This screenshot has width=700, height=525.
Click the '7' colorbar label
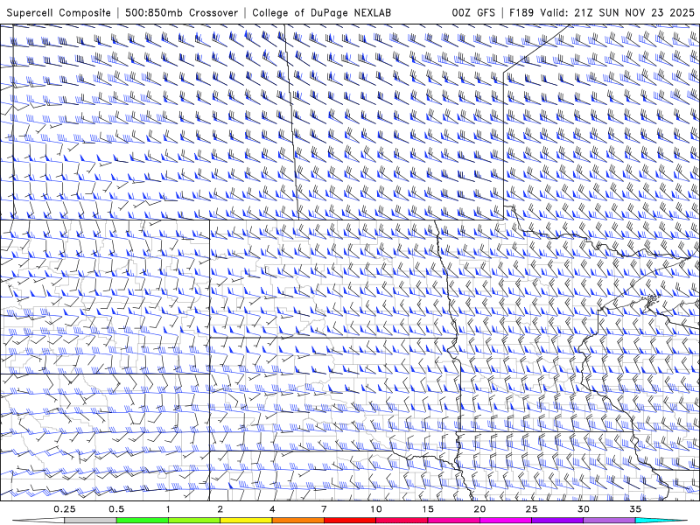click(x=324, y=509)
